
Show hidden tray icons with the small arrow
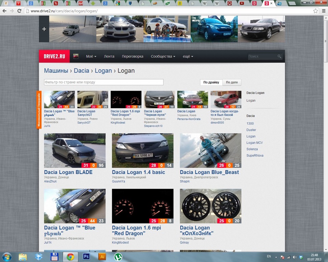click(276, 257)
